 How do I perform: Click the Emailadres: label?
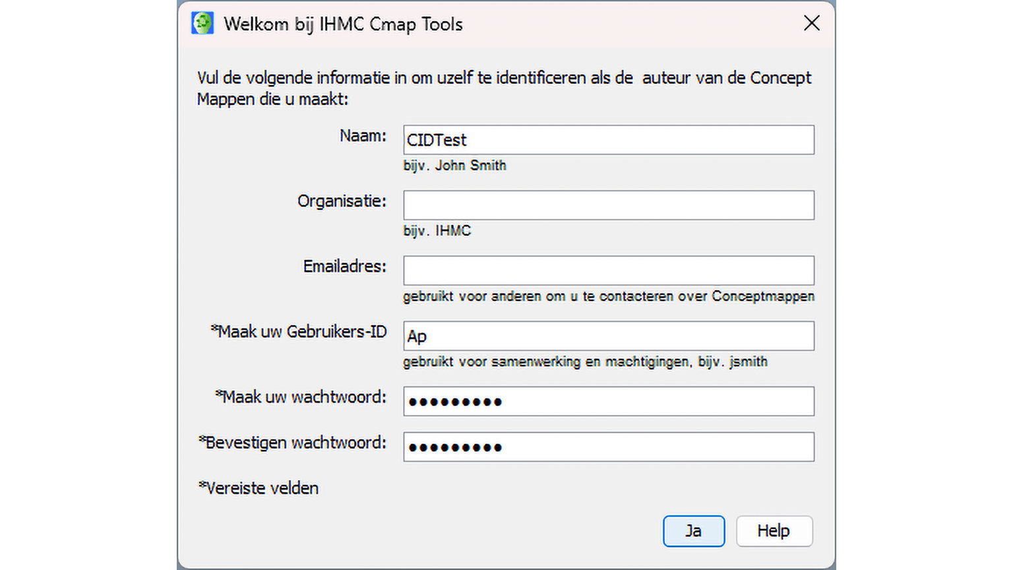pos(344,267)
